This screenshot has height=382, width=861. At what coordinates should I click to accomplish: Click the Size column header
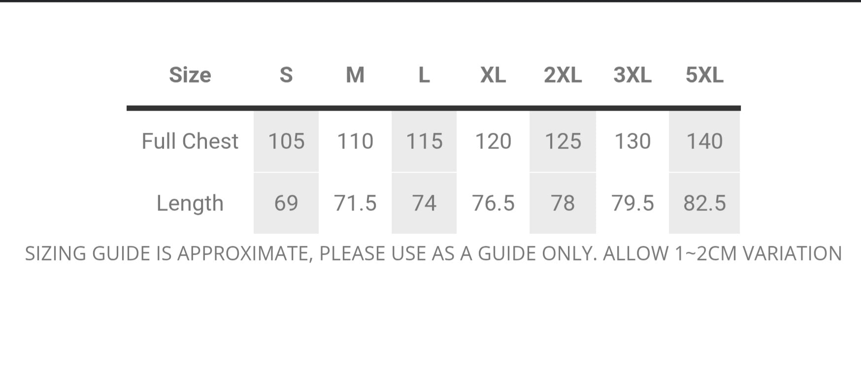[190, 75]
